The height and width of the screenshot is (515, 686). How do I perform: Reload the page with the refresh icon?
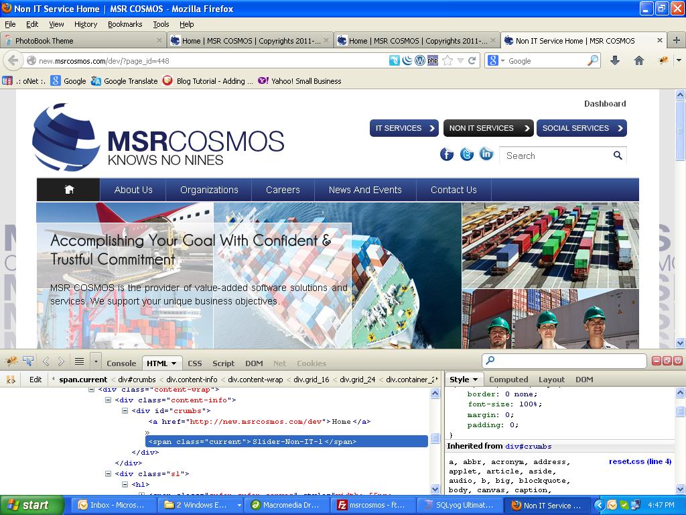[472, 61]
